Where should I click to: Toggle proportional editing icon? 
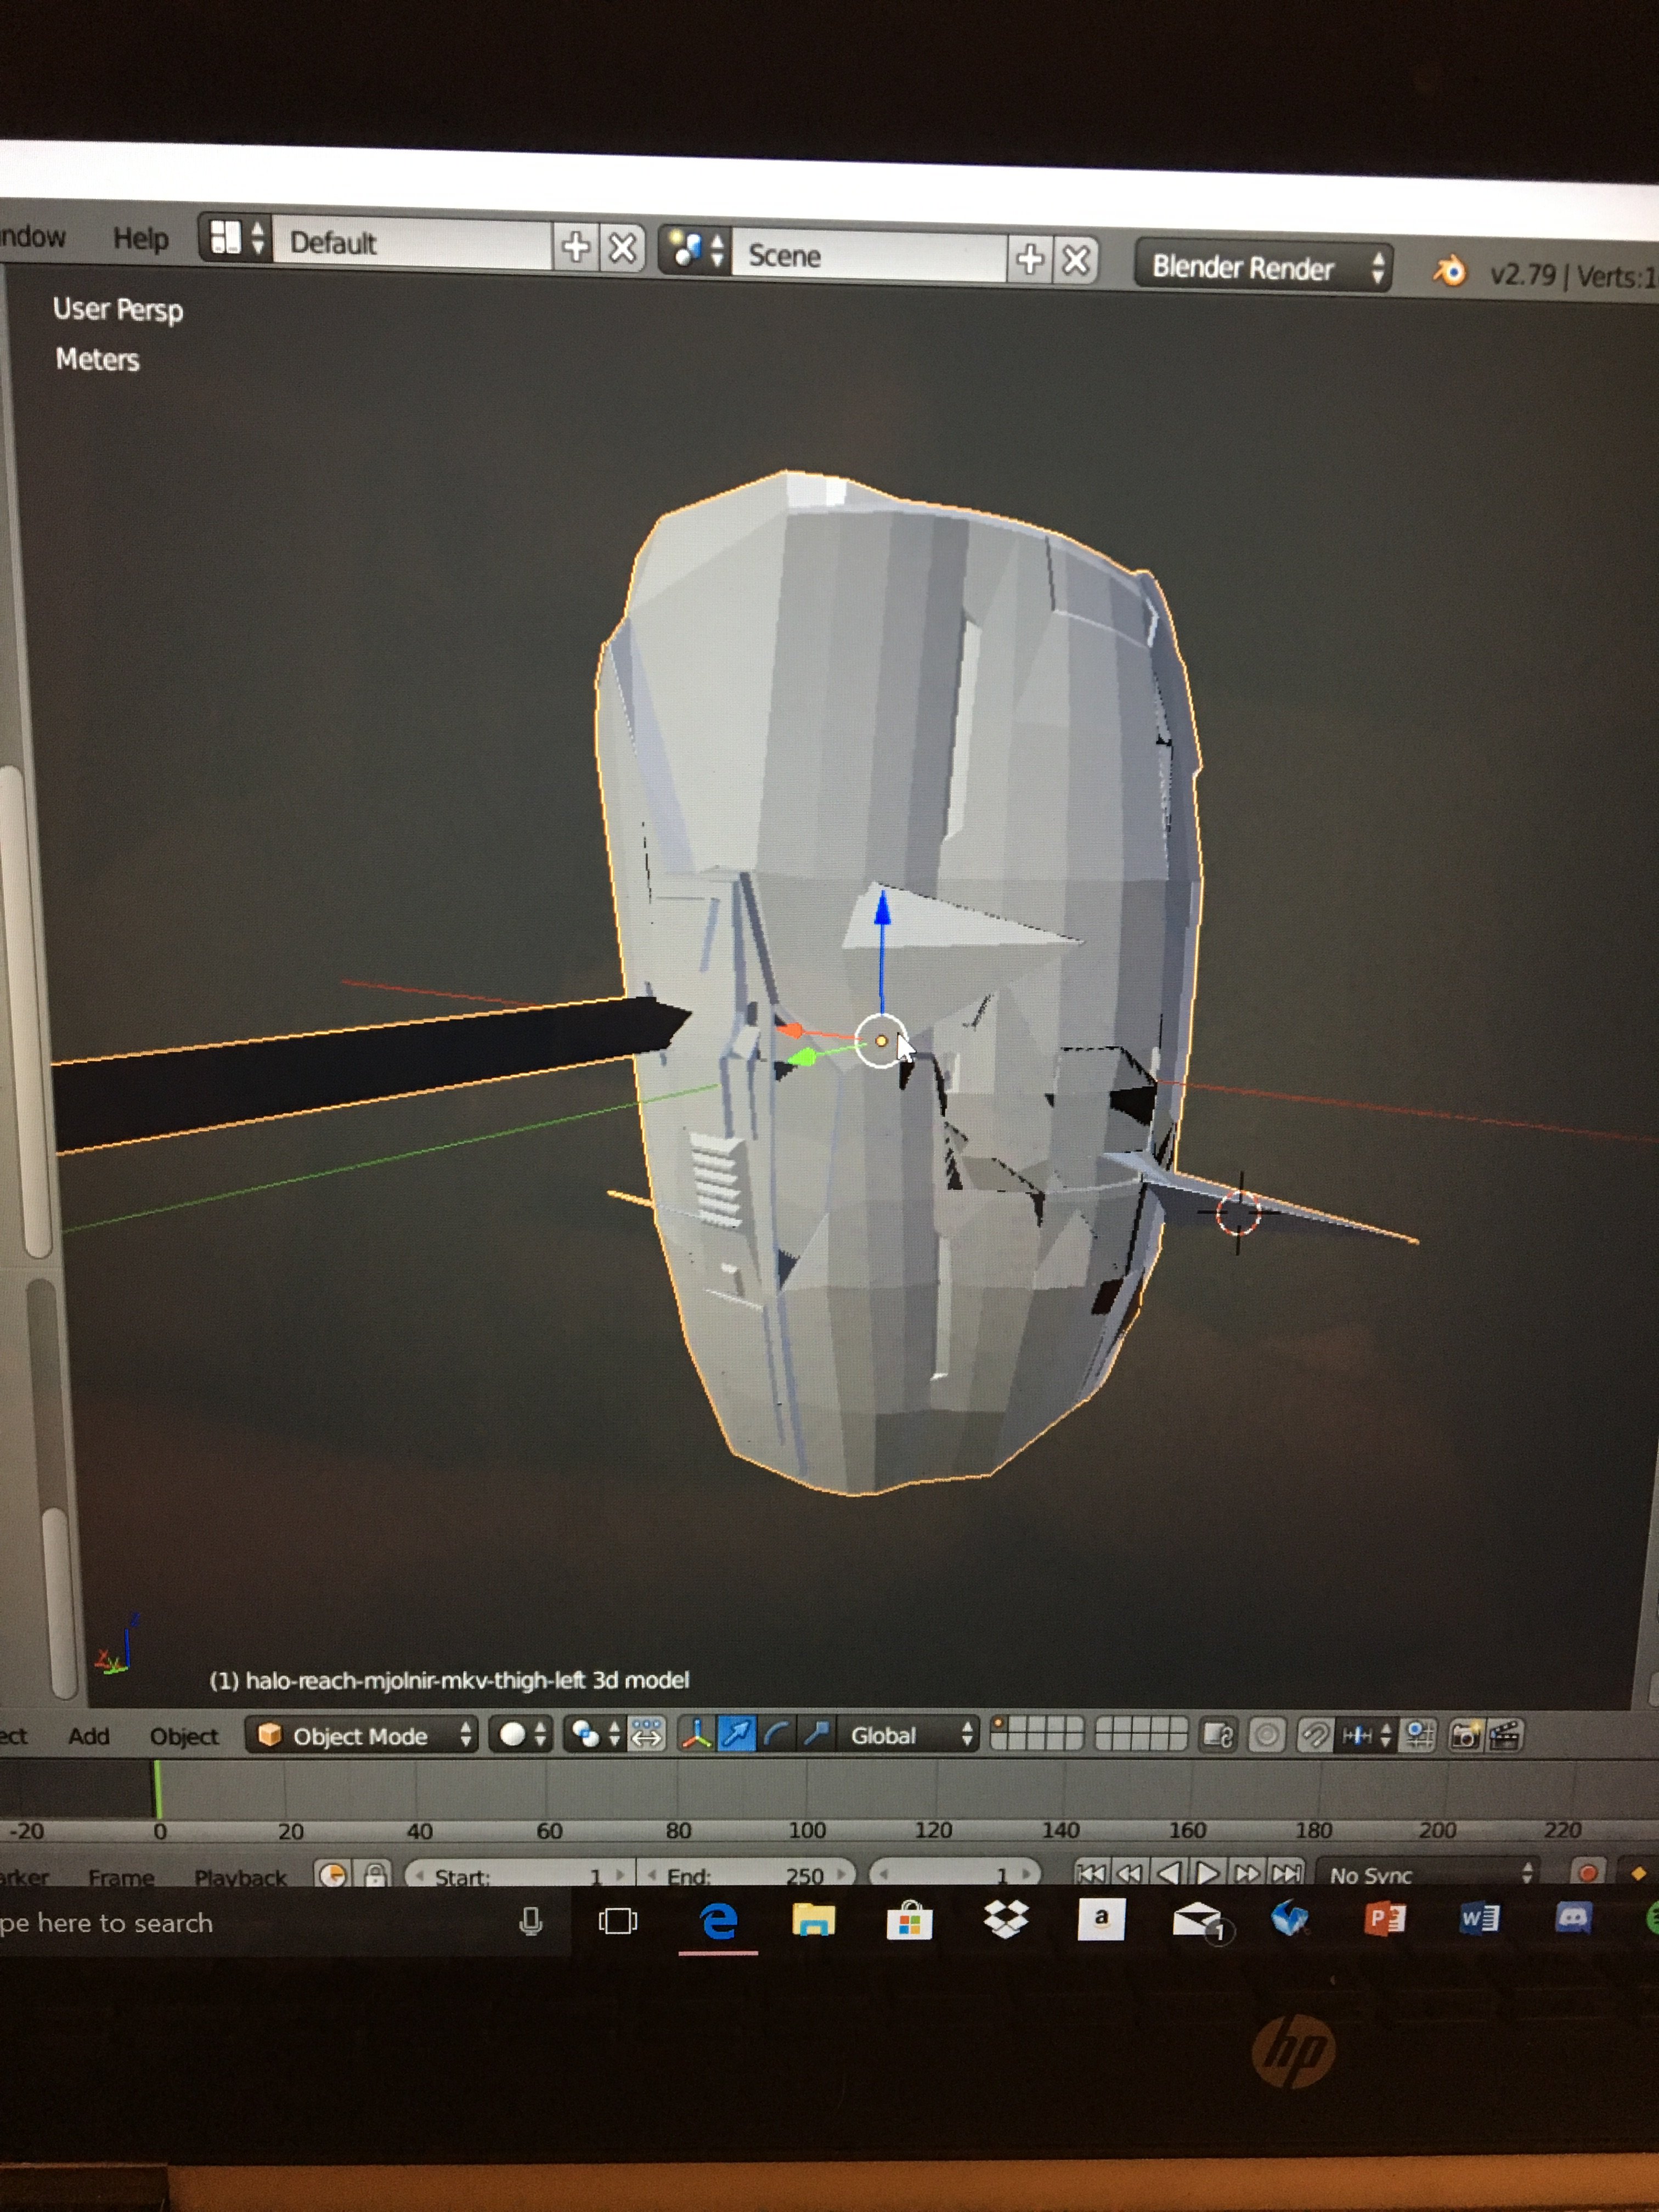point(1267,1735)
